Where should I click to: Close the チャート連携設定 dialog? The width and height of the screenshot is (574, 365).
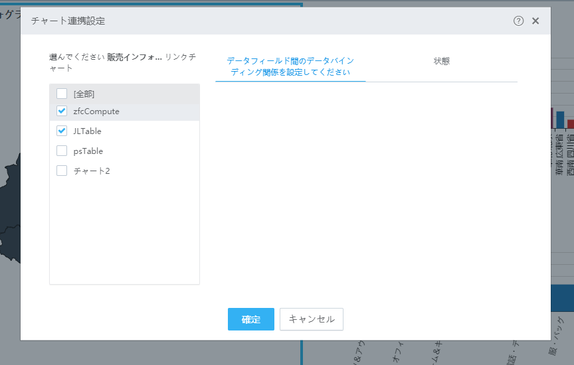point(535,21)
